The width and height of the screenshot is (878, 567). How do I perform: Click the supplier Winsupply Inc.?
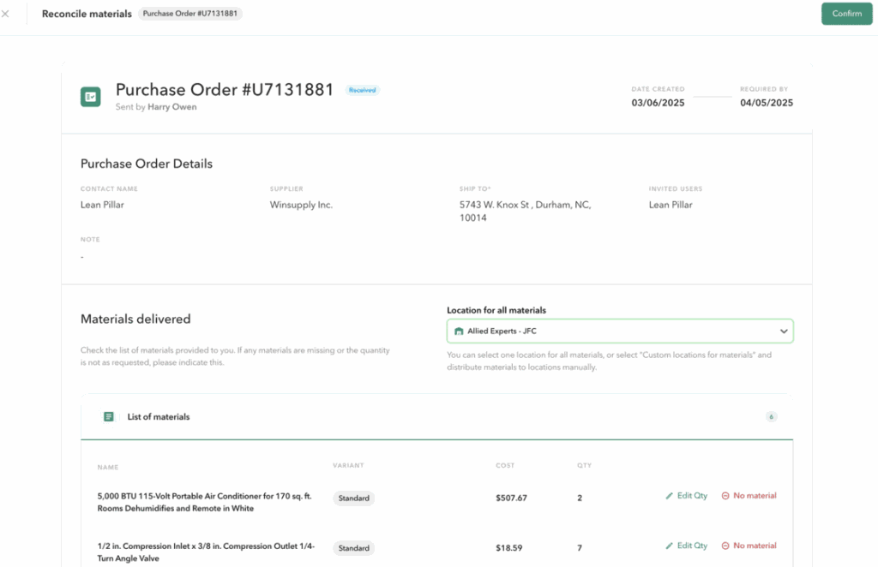tap(301, 205)
